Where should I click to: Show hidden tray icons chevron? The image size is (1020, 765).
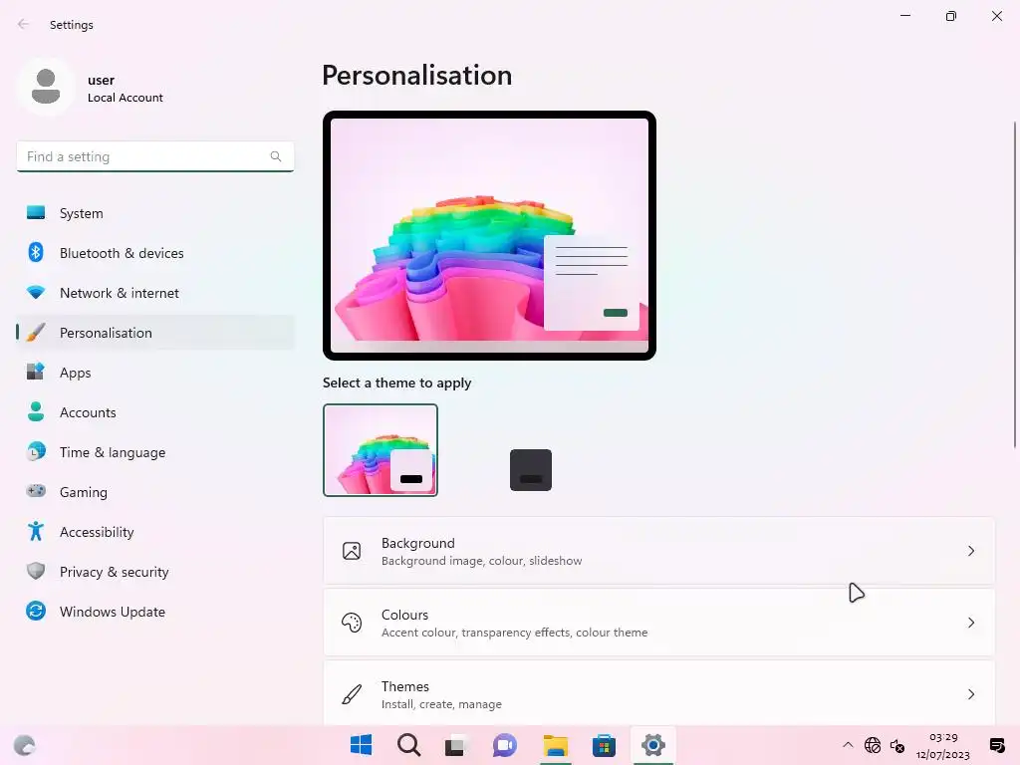[848, 745]
